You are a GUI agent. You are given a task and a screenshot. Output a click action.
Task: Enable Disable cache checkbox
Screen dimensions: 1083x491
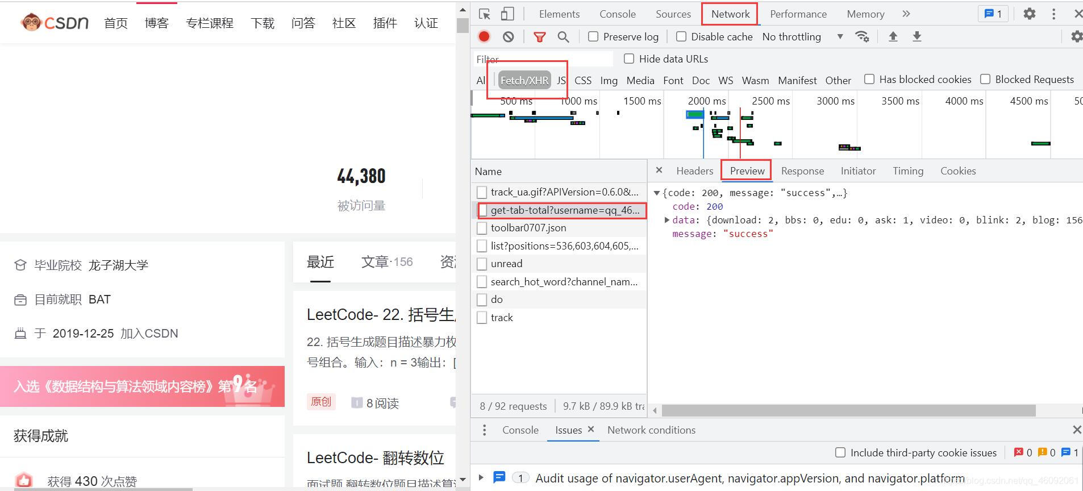tap(681, 36)
